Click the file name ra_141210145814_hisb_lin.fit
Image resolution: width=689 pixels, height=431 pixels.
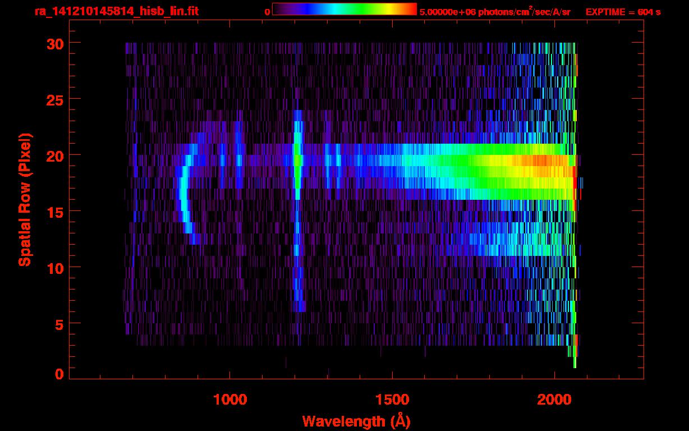tap(116, 11)
